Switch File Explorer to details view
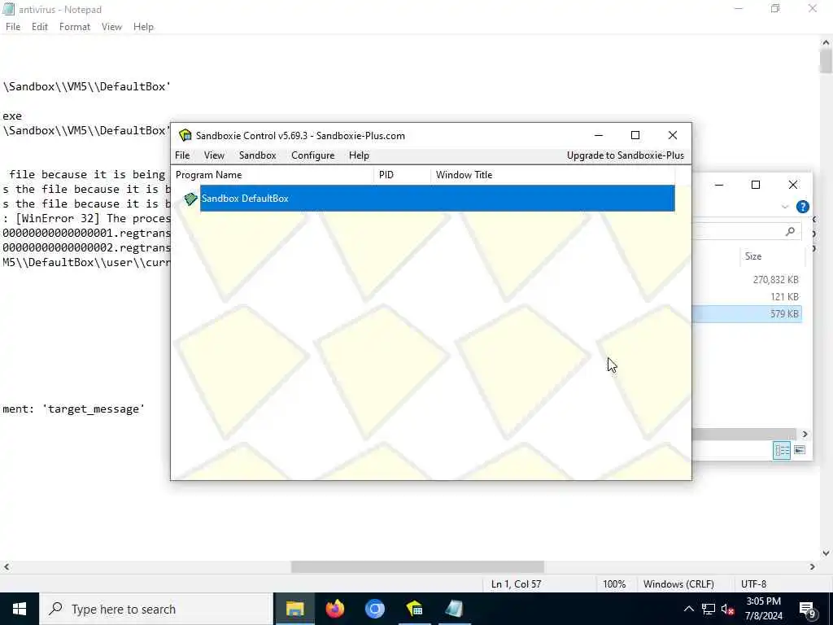833x625 pixels. pyautogui.click(x=782, y=450)
